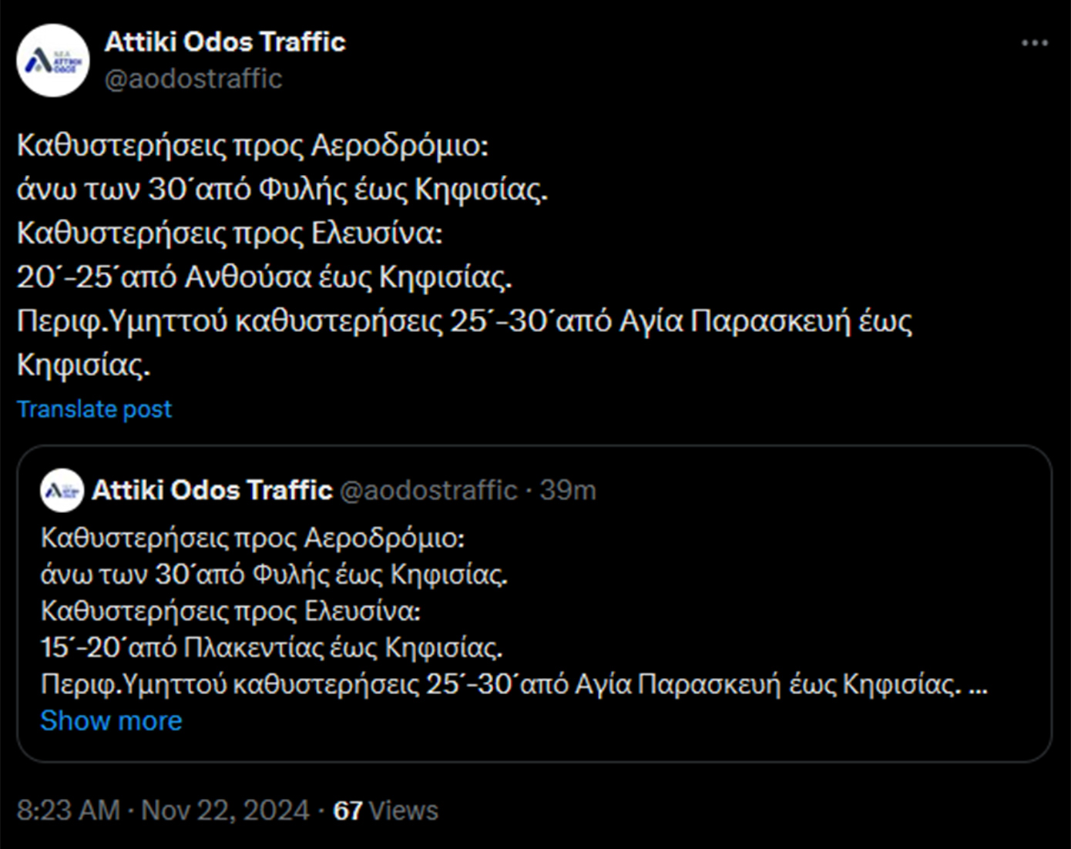The width and height of the screenshot is (1071, 849).
Task: Open the large Attiki Odos Traffic profile avatar
Action: (x=53, y=60)
